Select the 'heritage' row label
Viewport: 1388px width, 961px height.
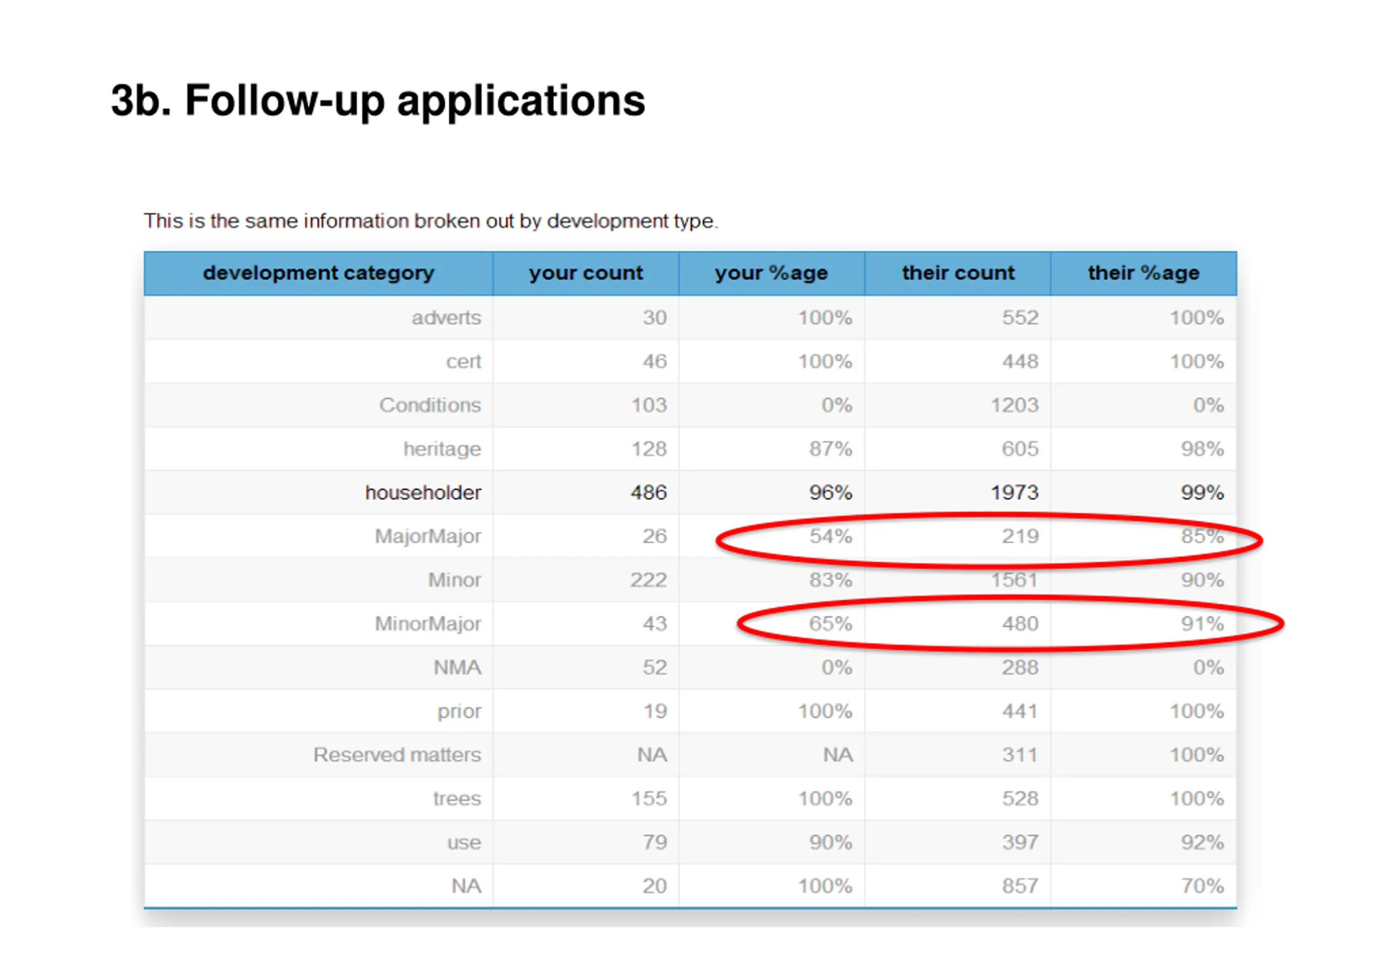click(442, 449)
